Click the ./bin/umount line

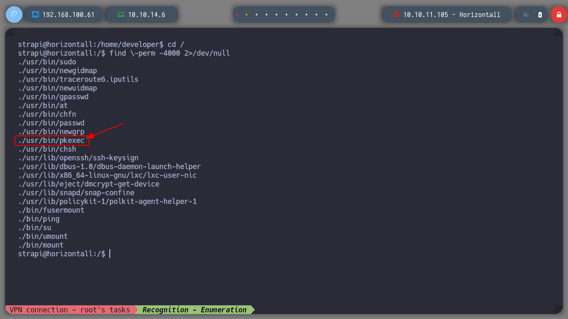pos(43,236)
